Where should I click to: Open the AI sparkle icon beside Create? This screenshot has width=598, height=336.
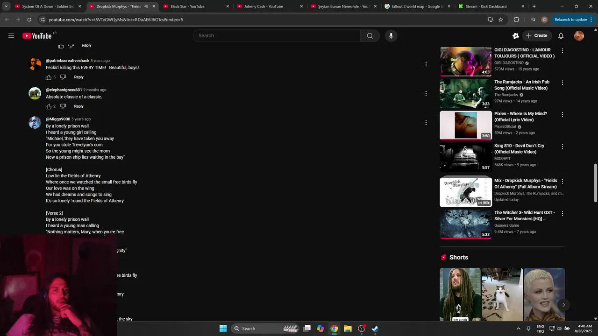click(x=516, y=35)
